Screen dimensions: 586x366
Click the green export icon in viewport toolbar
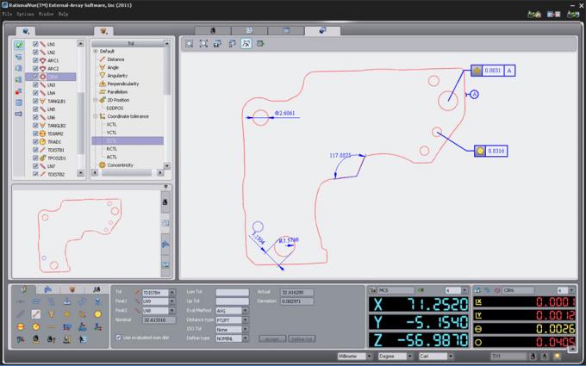tap(260, 43)
